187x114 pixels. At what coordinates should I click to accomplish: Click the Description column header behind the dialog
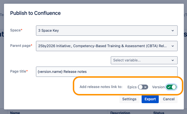pyautogui.click(x=120, y=113)
